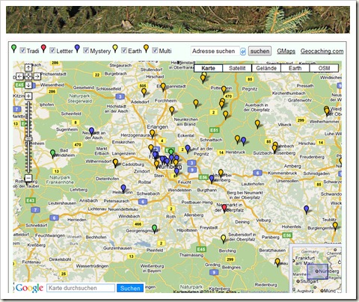
Task: Pan the map left with the arrow button
Action: 19,76
